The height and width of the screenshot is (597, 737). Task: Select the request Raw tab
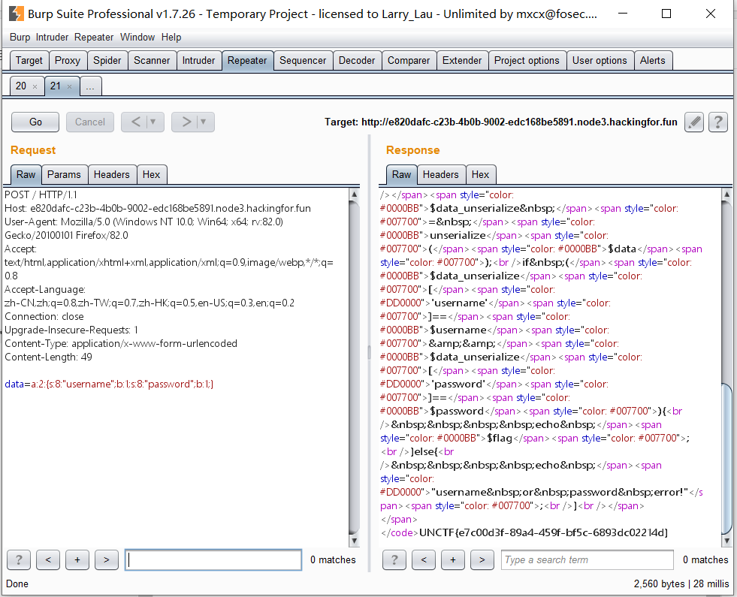(26, 175)
